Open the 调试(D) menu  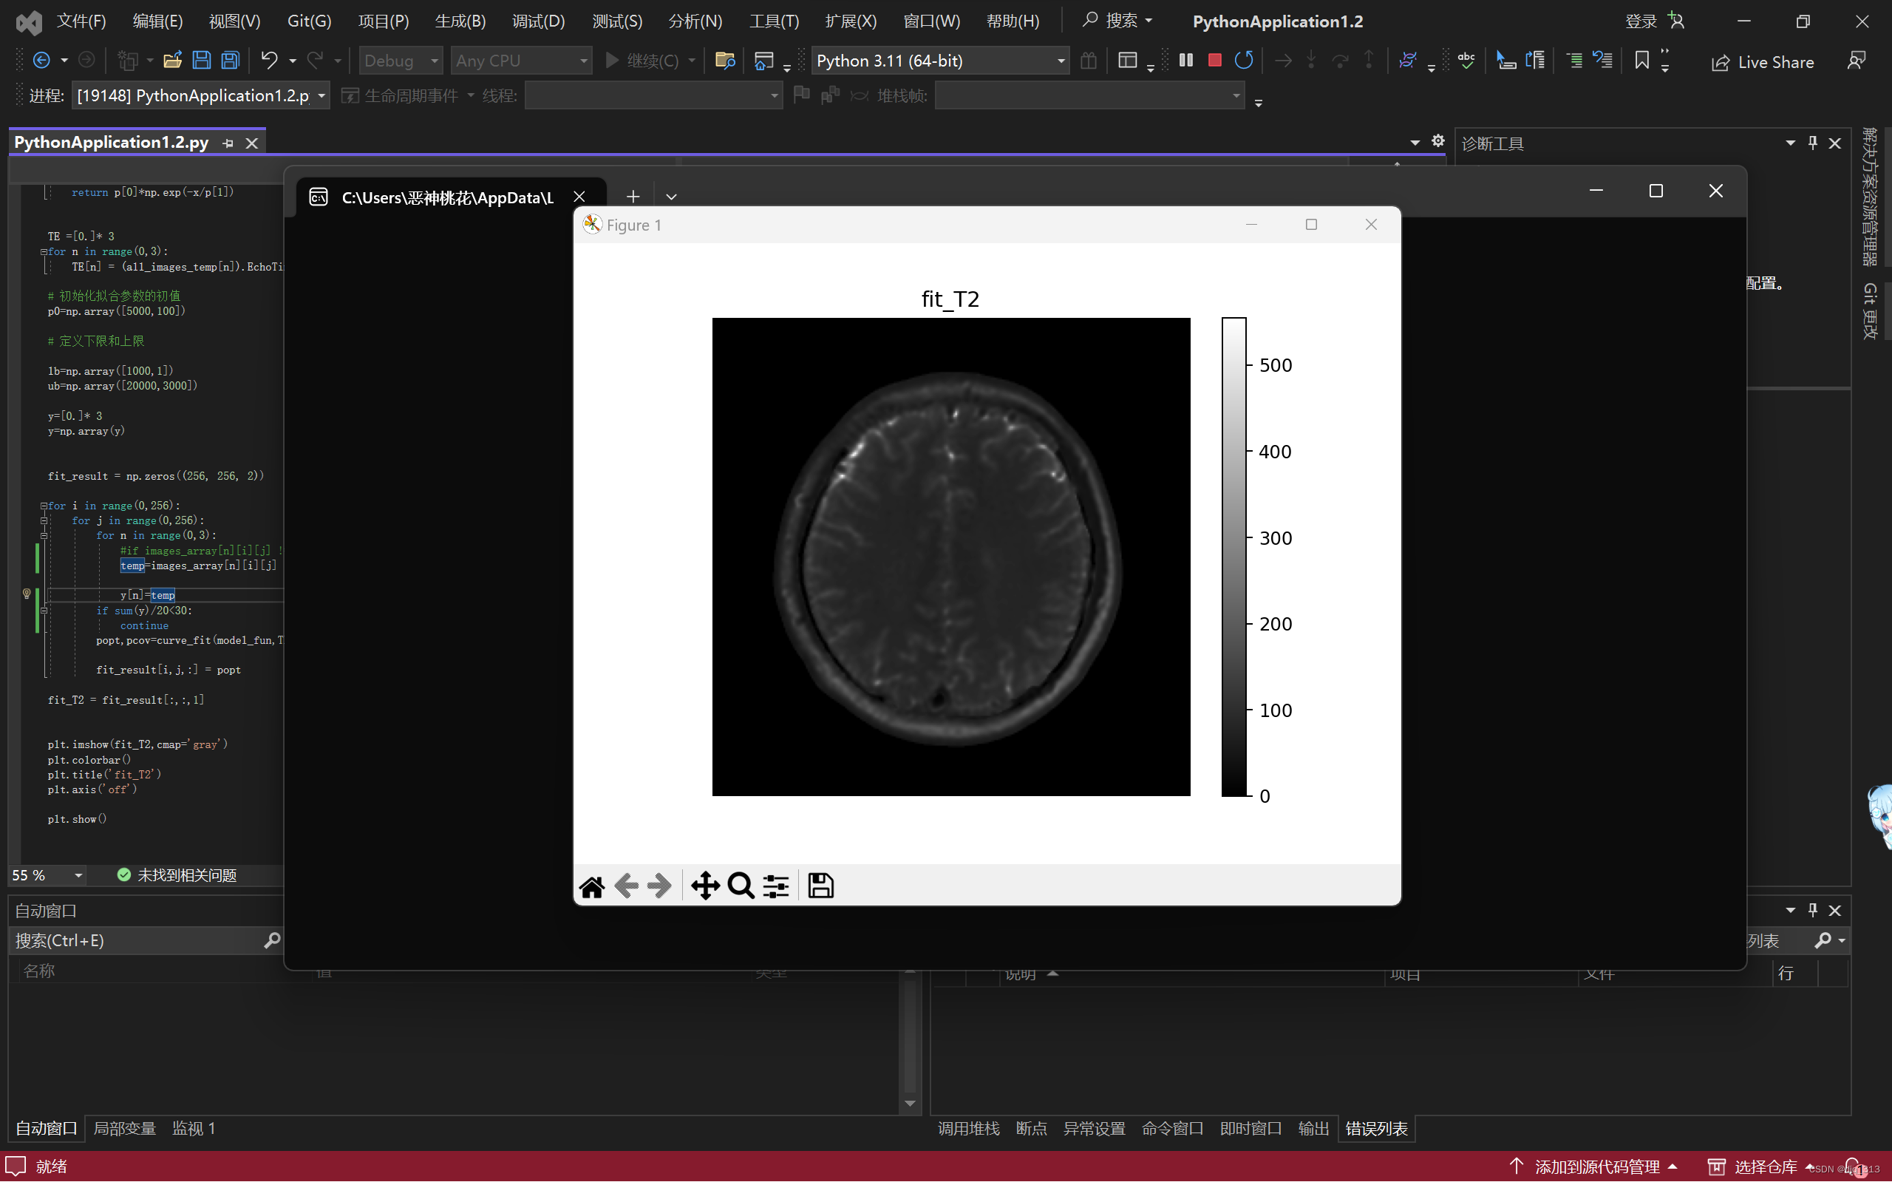tap(538, 21)
